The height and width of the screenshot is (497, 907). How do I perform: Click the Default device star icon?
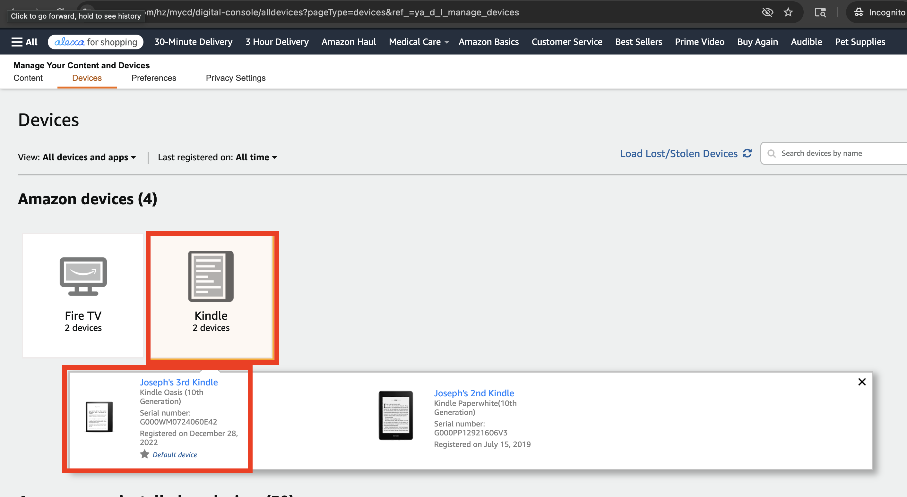coord(144,454)
